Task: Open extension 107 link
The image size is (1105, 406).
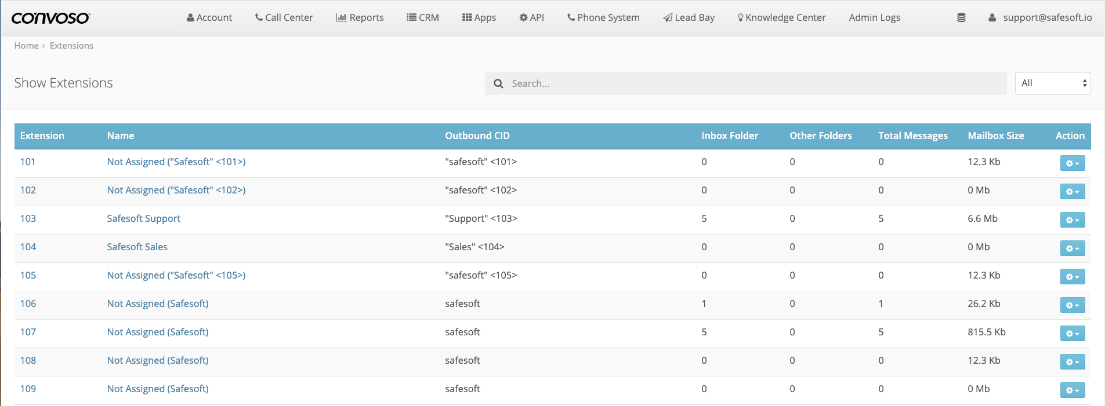Action: 28,332
